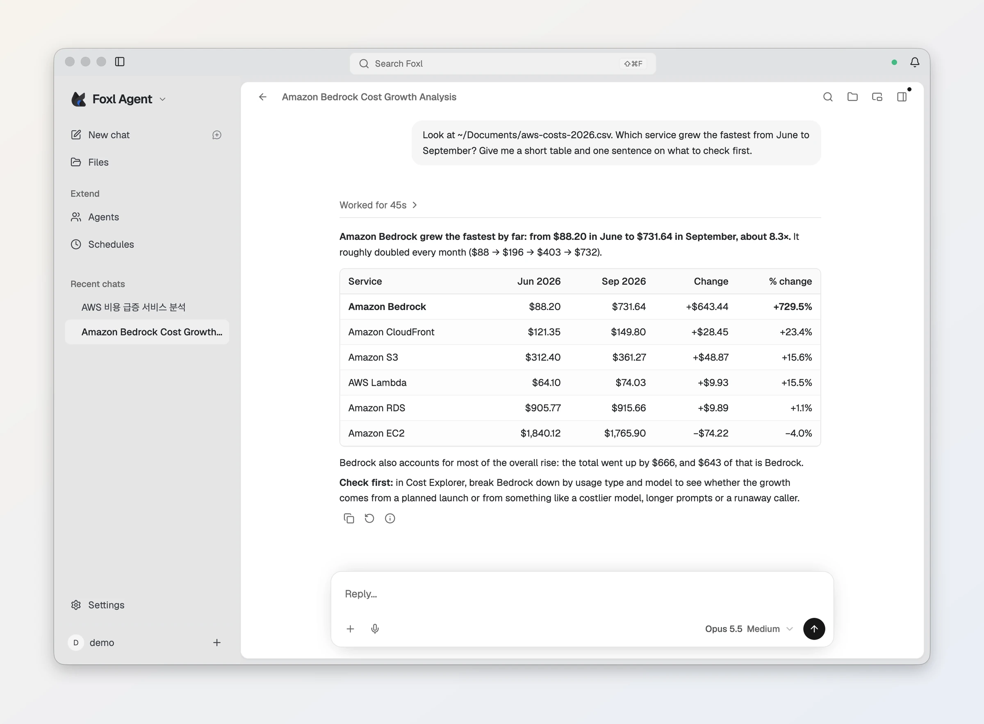
Task: Open the folder icon in chat header
Action: click(x=852, y=97)
